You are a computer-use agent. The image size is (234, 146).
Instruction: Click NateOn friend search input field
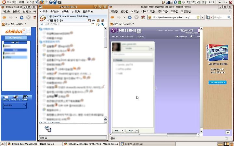point(65,24)
